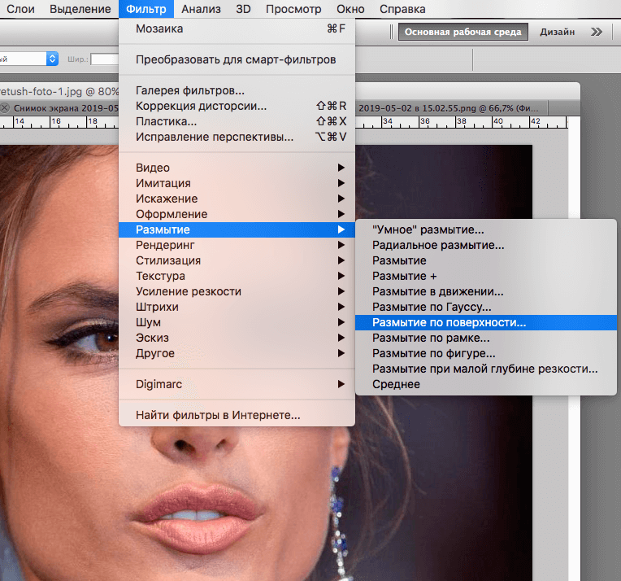Click Найти фильтры в Интернете
This screenshot has width=621, height=581.
(218, 415)
